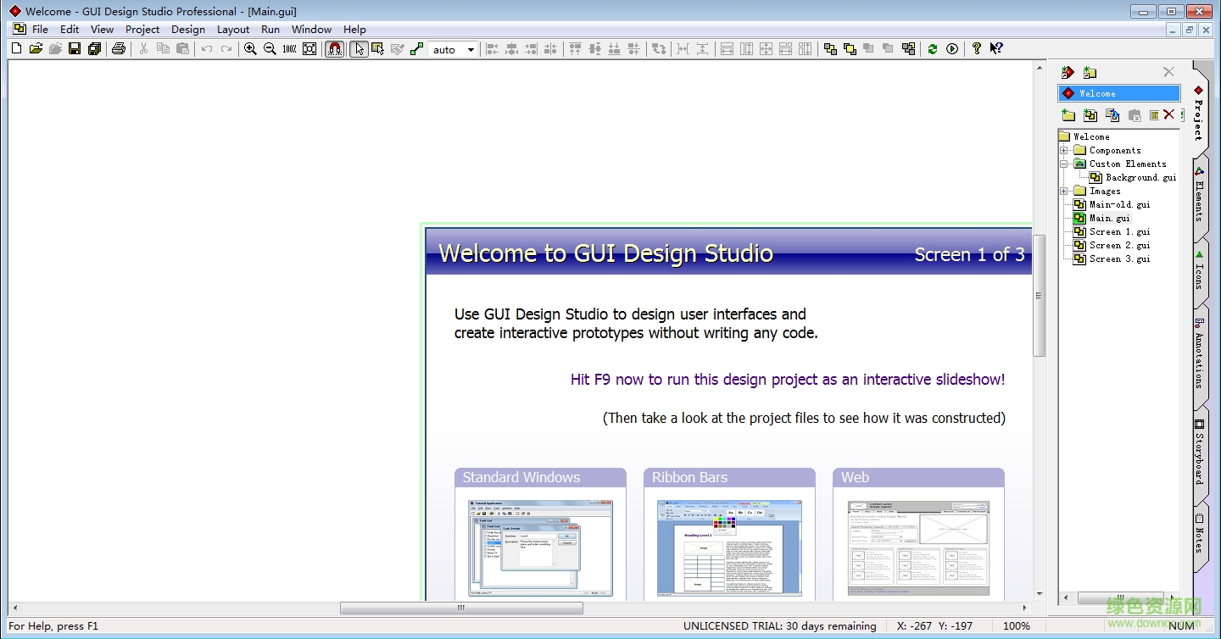Collapse the Custom Elements folder

pos(1064,164)
